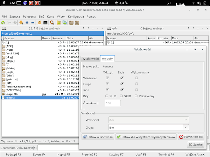The height and width of the screenshot is (157, 210).
Task: Click the GNOME foot icon in top bar
Action: [x=4, y=3]
